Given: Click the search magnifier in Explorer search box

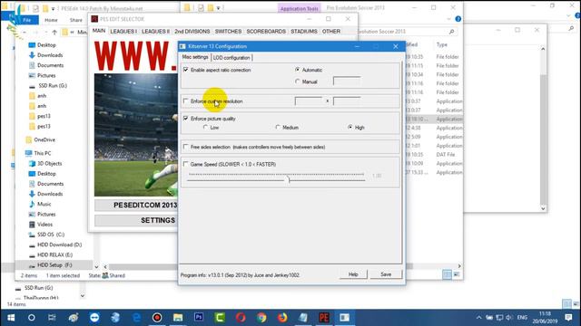Looking at the screenshot, I should tap(451, 32).
